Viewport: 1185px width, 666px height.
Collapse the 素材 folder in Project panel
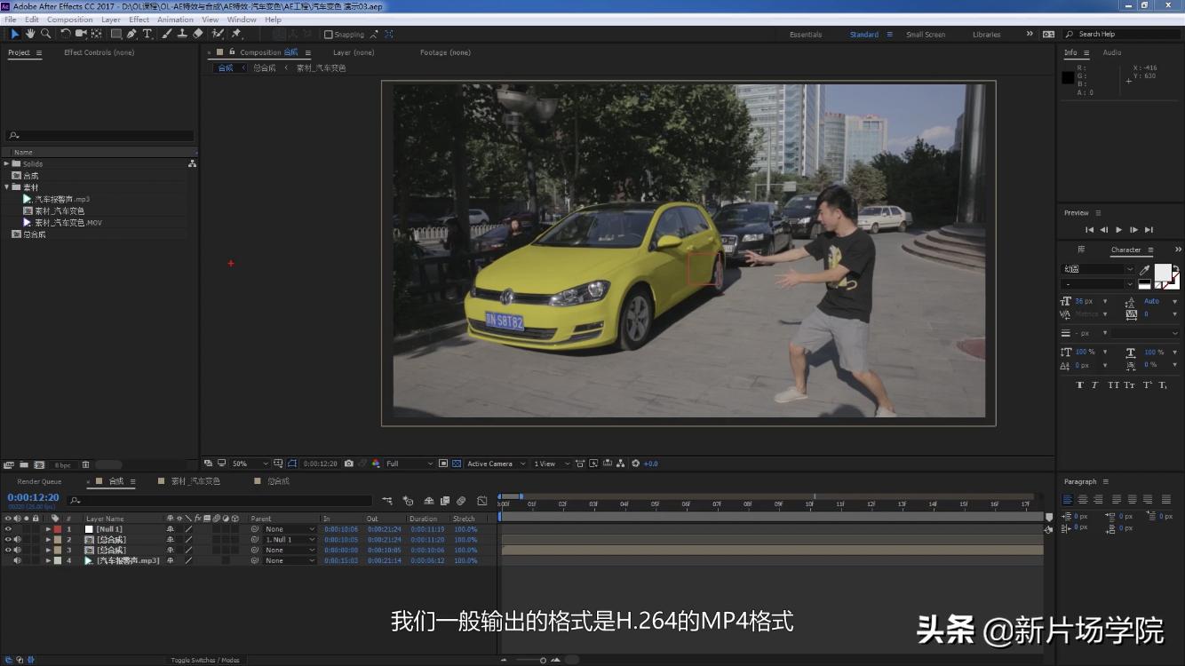coord(7,187)
